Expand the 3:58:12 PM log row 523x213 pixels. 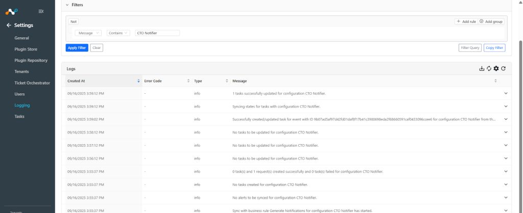pos(506,132)
